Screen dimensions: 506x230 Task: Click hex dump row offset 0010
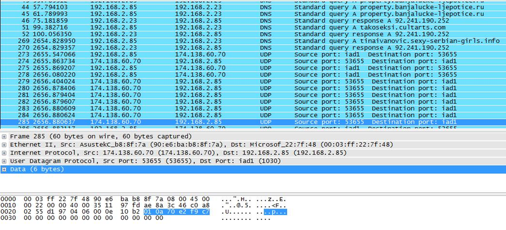click(x=144, y=205)
